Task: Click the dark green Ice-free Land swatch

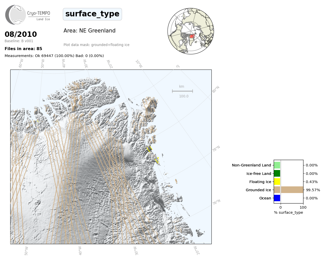Action: coord(277,173)
